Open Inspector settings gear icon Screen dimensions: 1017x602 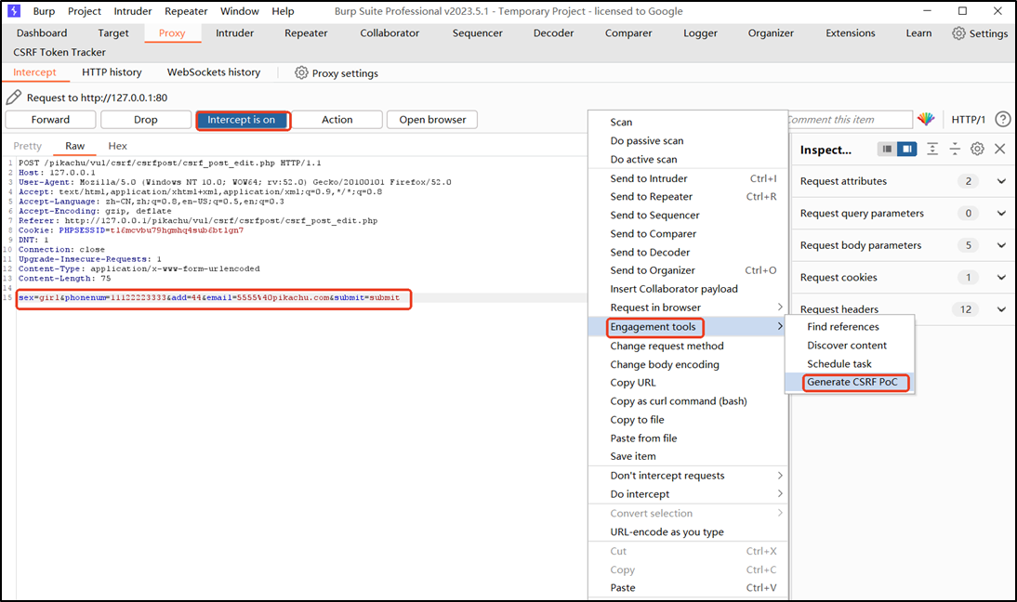click(x=977, y=149)
